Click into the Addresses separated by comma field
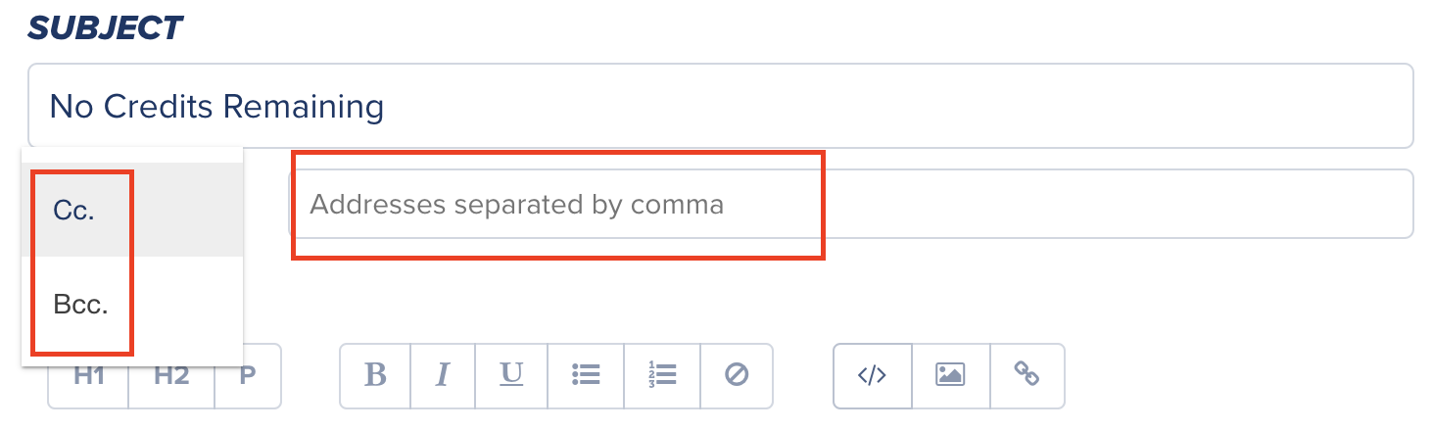The image size is (1432, 431). [850, 205]
